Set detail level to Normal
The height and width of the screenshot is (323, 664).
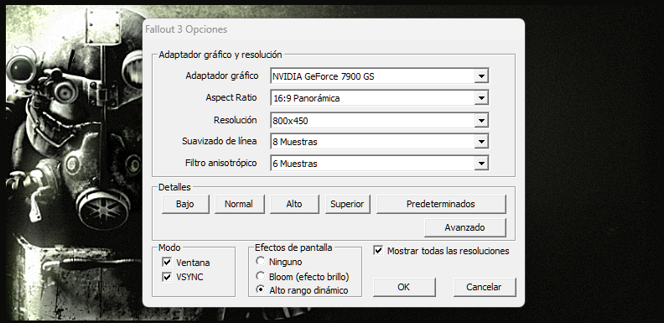239,204
